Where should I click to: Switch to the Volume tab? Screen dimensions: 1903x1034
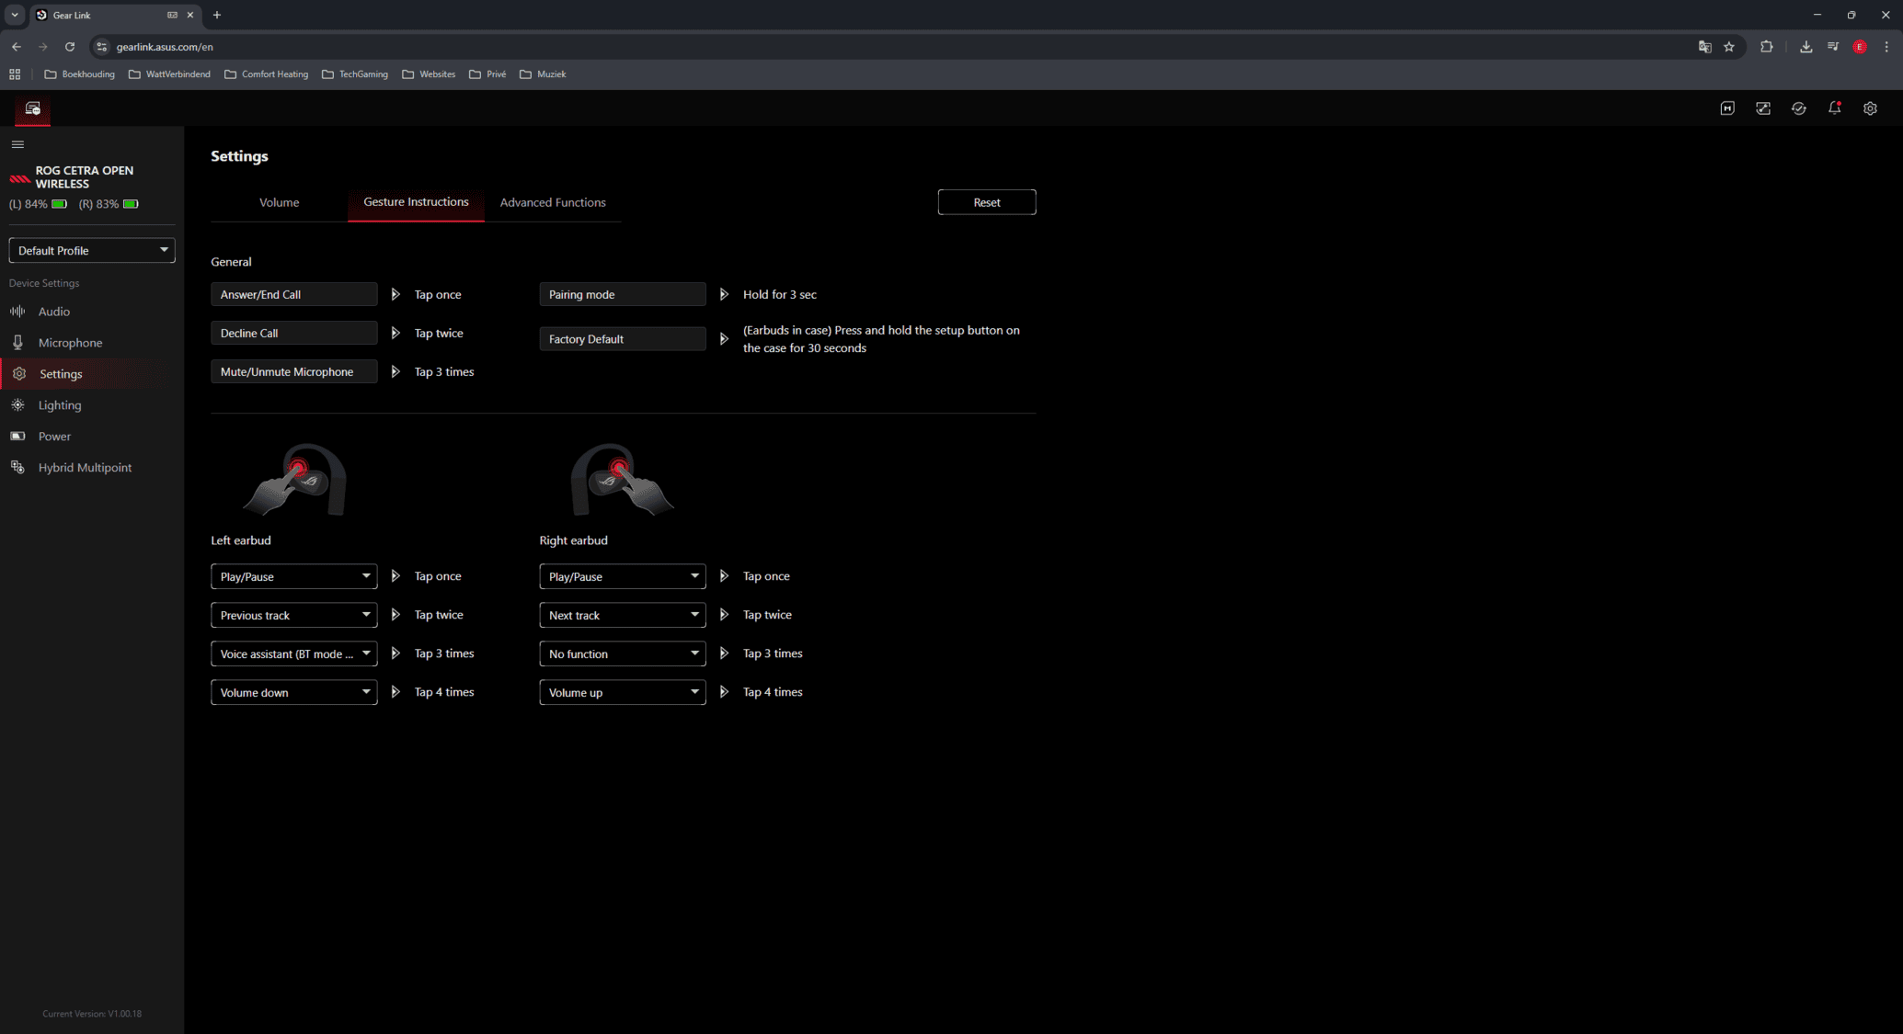279,202
